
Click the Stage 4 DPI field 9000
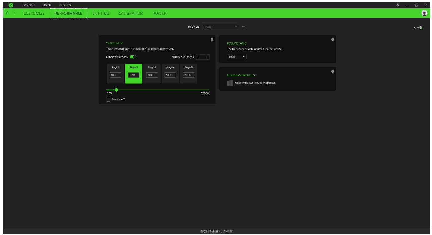[x=170, y=75]
